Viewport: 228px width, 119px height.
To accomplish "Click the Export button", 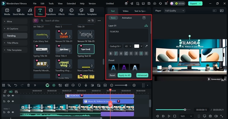I will [x=194, y=3].
